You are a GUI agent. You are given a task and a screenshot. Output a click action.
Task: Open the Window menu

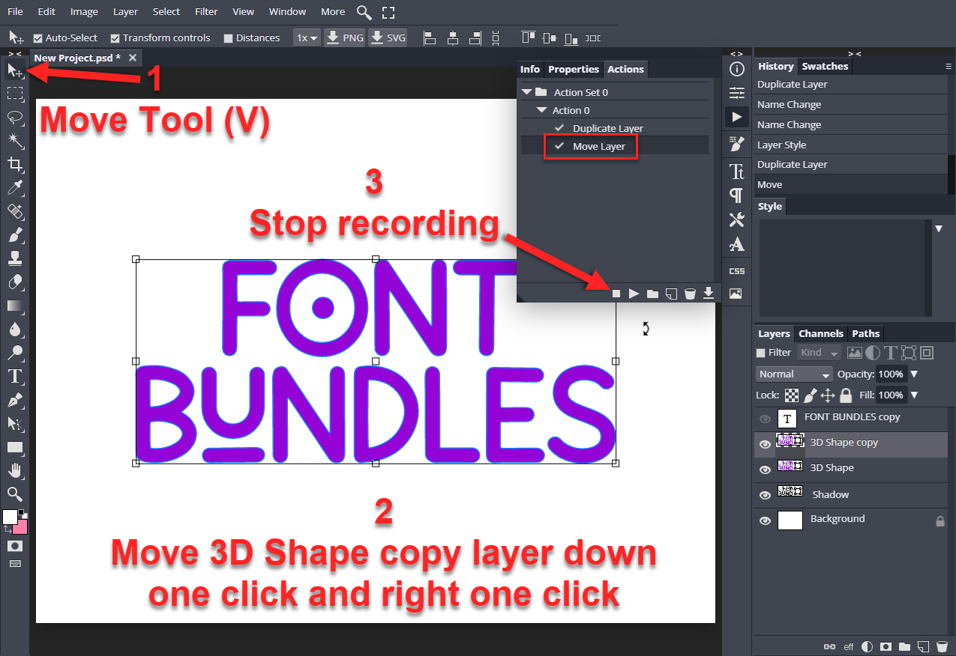287,11
